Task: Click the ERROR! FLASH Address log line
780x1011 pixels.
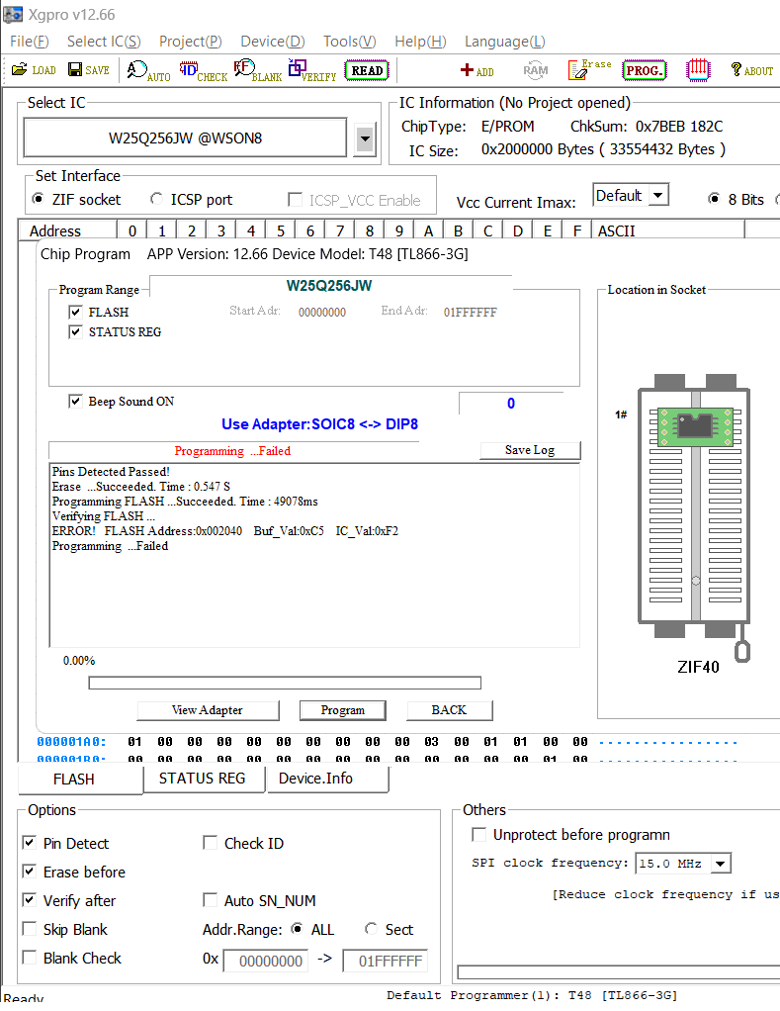Action: tap(224, 531)
